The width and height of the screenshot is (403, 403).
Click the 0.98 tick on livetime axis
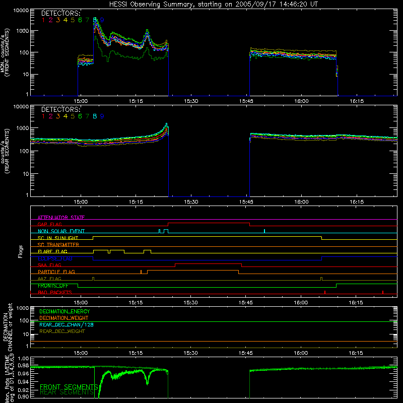(23, 365)
